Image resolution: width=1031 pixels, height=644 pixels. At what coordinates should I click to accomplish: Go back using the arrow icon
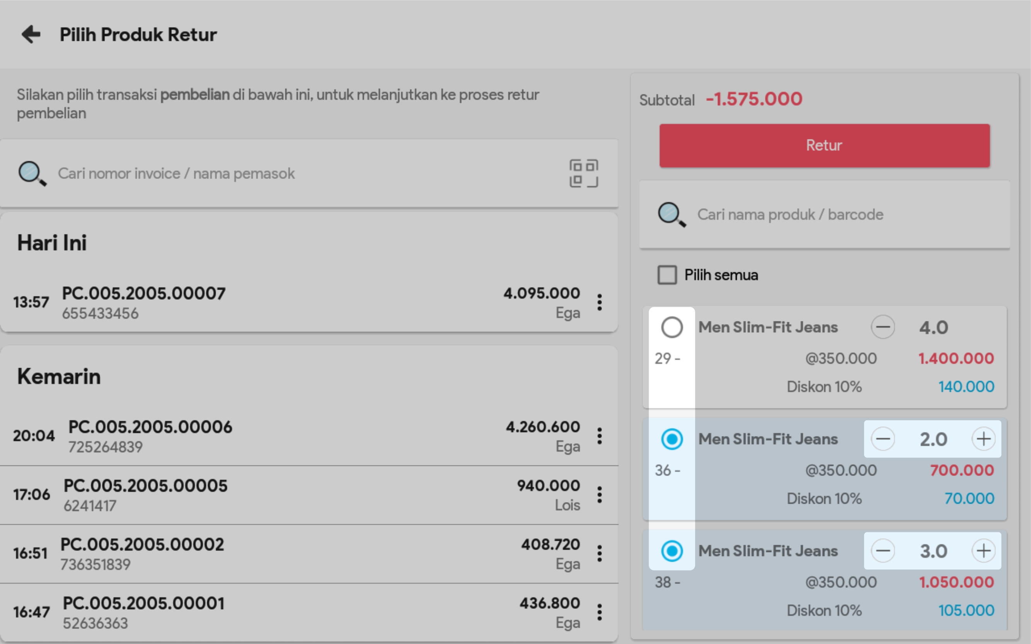[31, 34]
